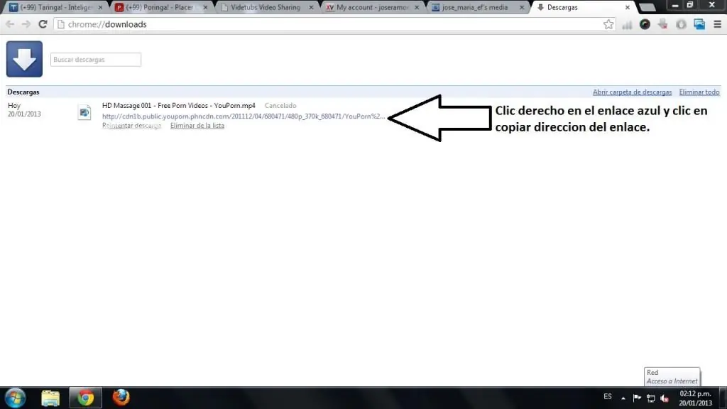Click the Eliminar todo link
Viewport: 727px width, 409px height.
699,92
